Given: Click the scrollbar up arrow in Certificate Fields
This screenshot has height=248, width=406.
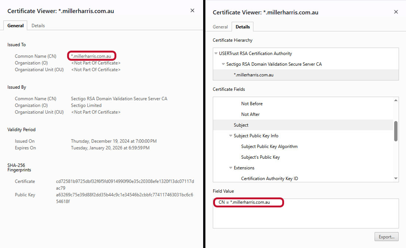Looking at the screenshot, I should 396,99.
